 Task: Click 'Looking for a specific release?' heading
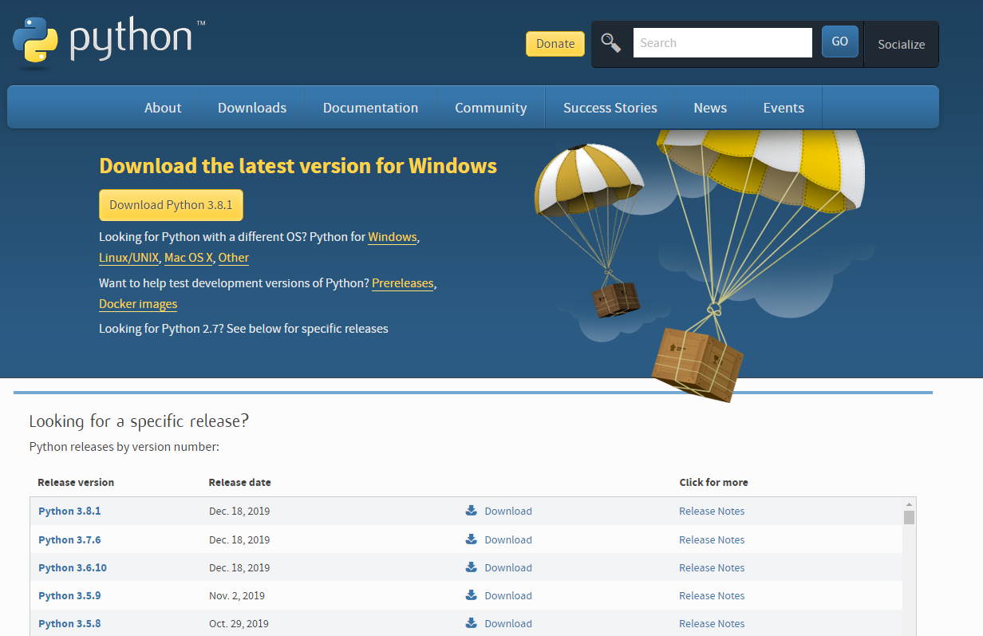coord(139,421)
